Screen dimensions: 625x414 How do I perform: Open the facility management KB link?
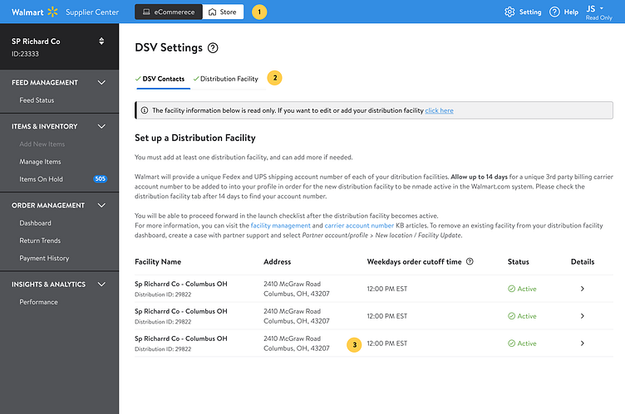click(281, 226)
